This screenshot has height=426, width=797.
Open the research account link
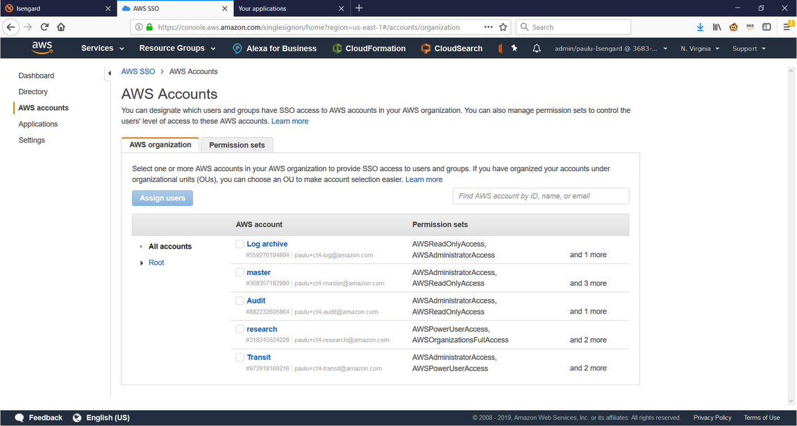(262, 329)
